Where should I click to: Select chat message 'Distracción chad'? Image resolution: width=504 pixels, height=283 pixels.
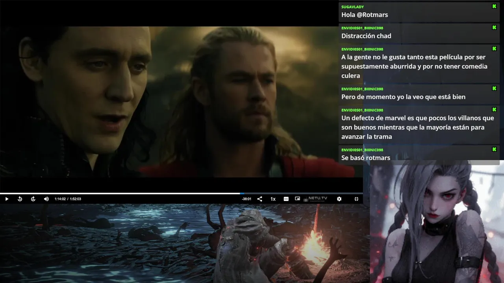[366, 36]
